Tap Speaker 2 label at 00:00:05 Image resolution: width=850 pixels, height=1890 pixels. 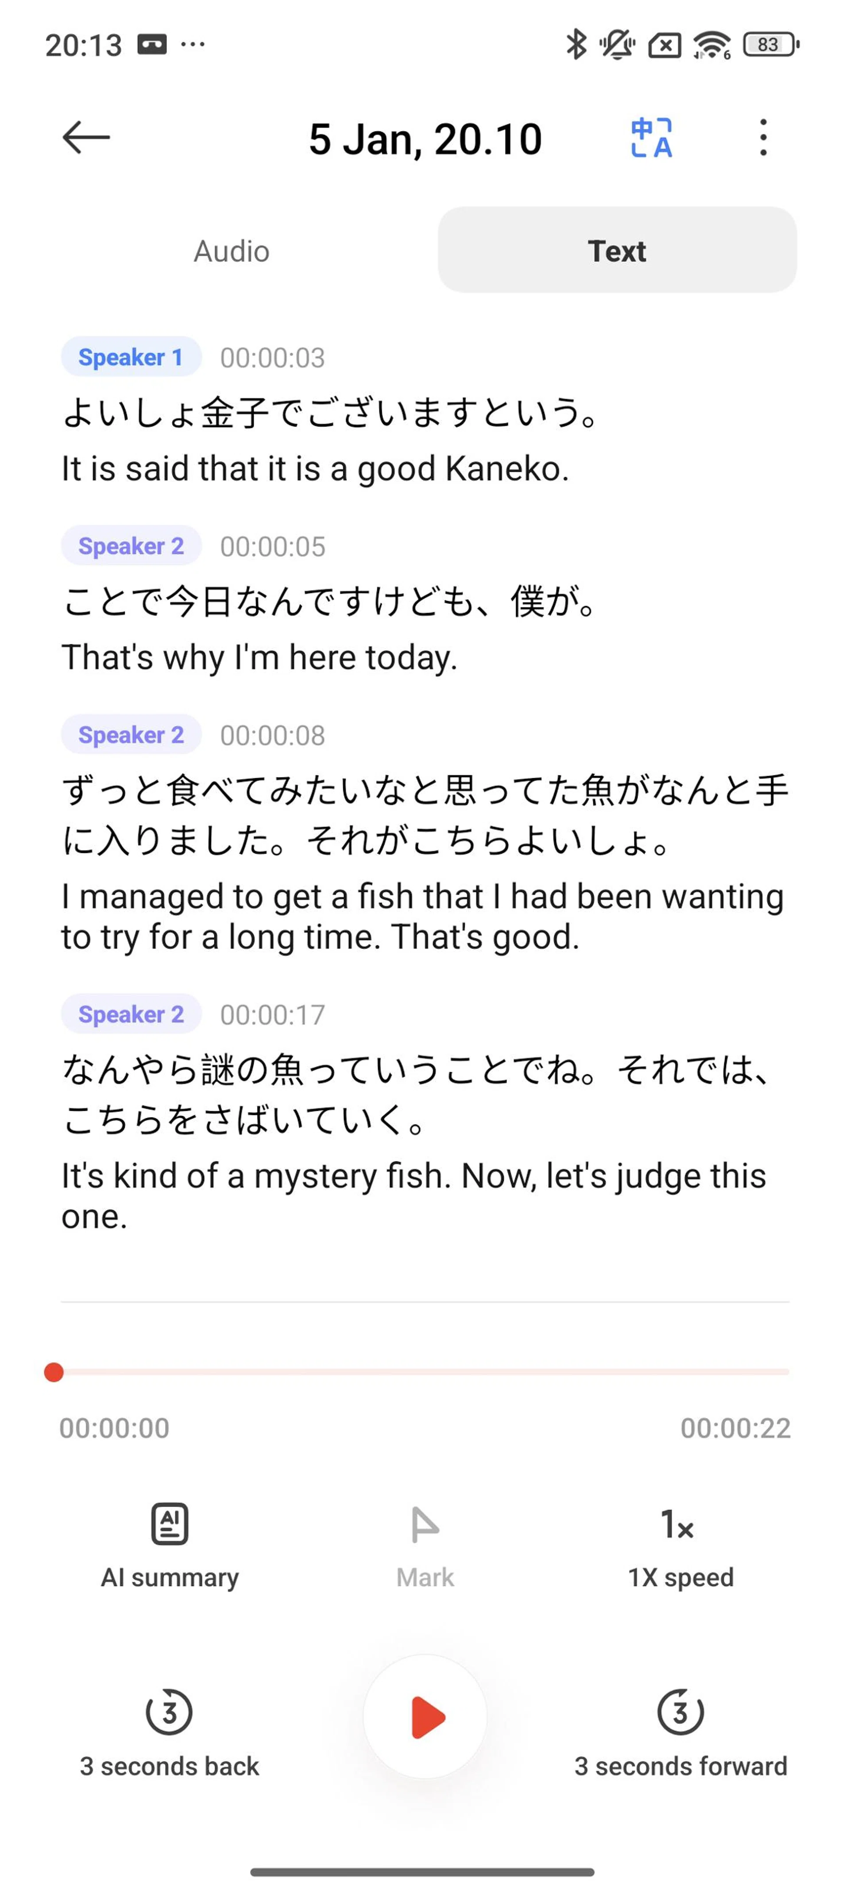click(131, 546)
